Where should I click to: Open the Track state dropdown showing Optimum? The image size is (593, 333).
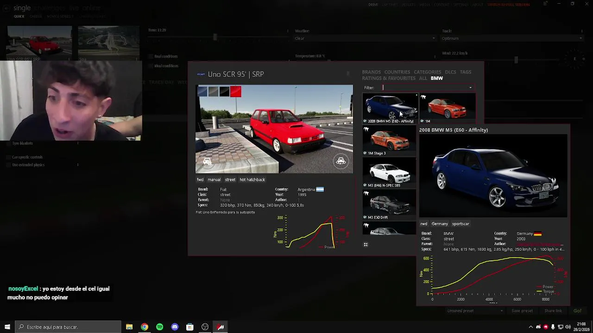[x=512, y=38]
